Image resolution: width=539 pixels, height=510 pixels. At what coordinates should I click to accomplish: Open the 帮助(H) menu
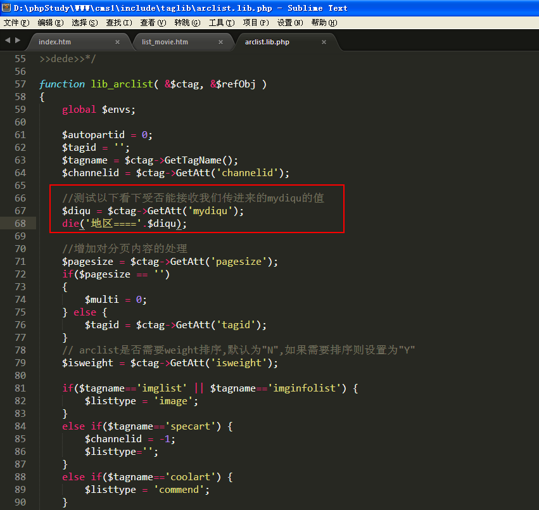pyautogui.click(x=324, y=23)
